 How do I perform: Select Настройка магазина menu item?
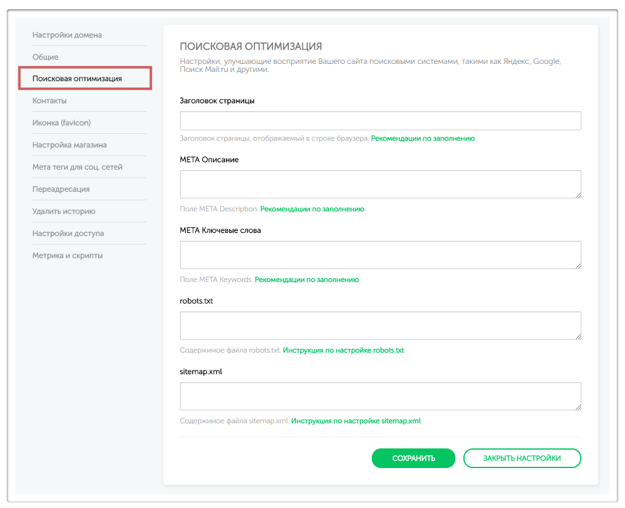coord(69,145)
